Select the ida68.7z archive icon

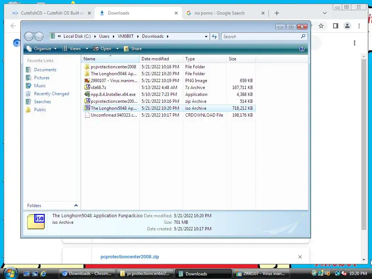pos(87,87)
